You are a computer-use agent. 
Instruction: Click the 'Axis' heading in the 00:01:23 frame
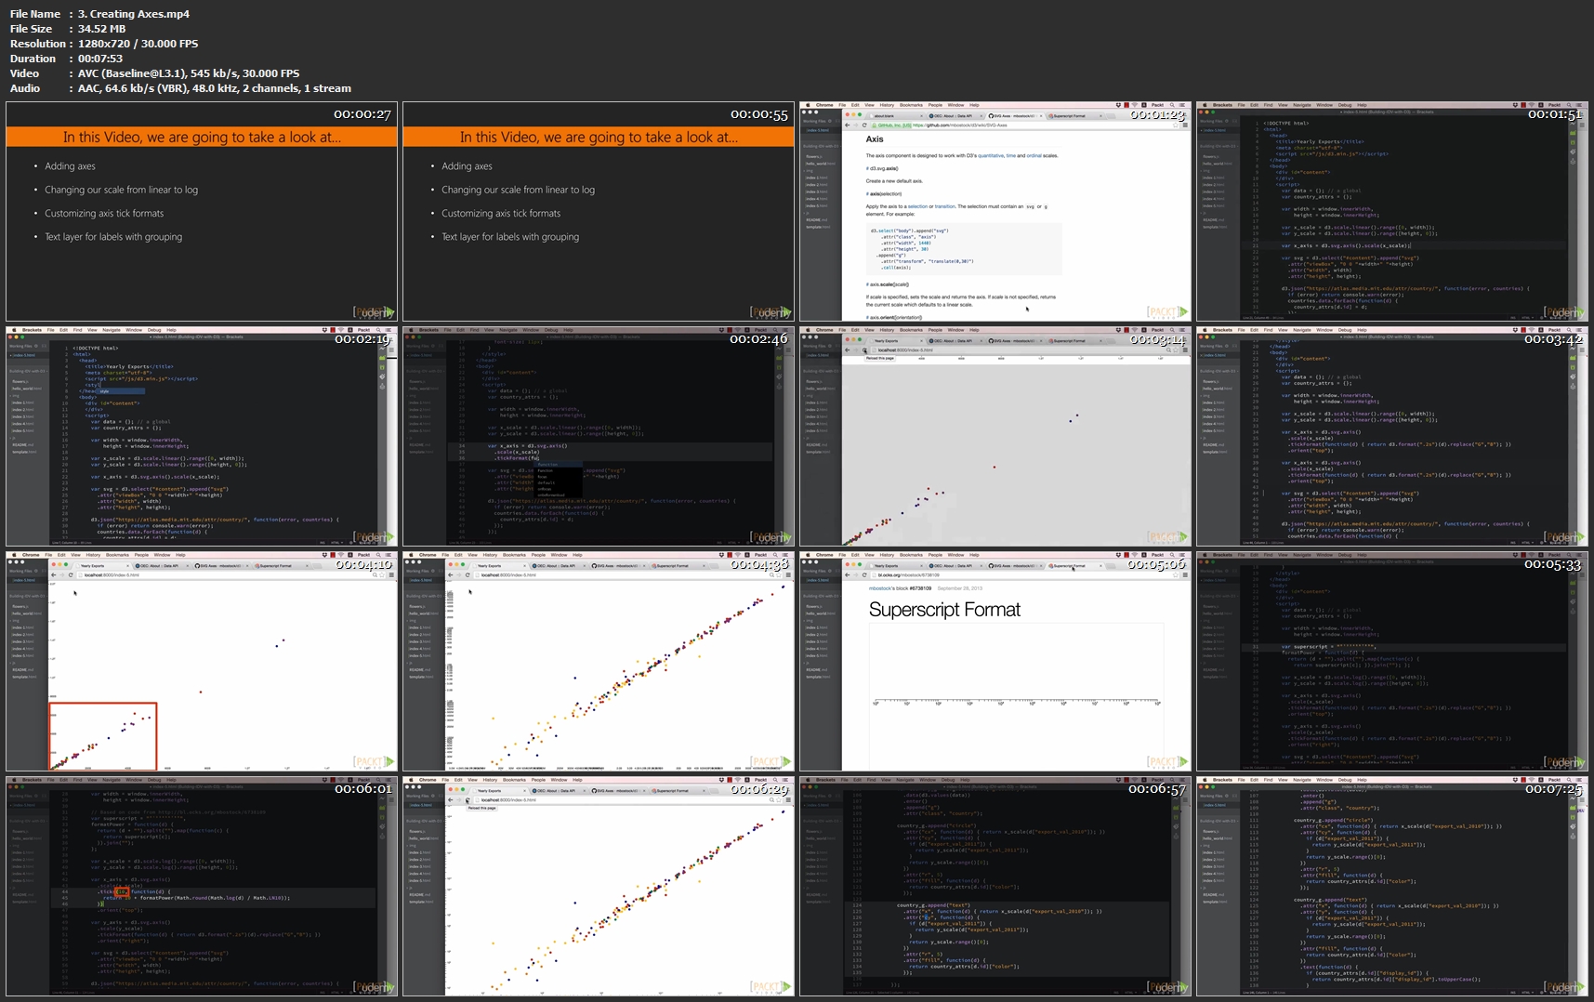click(x=875, y=139)
